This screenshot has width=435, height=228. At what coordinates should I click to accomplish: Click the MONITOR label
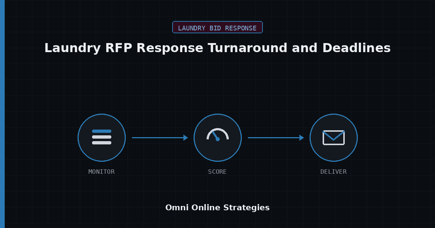pos(101,172)
